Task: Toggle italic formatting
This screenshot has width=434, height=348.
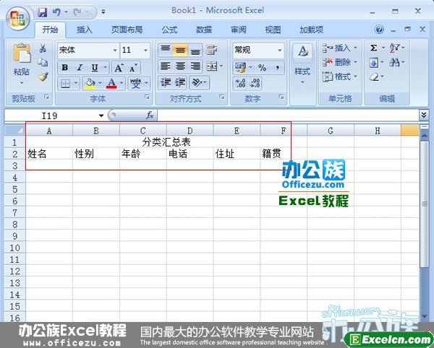Action: pyautogui.click(x=80, y=68)
